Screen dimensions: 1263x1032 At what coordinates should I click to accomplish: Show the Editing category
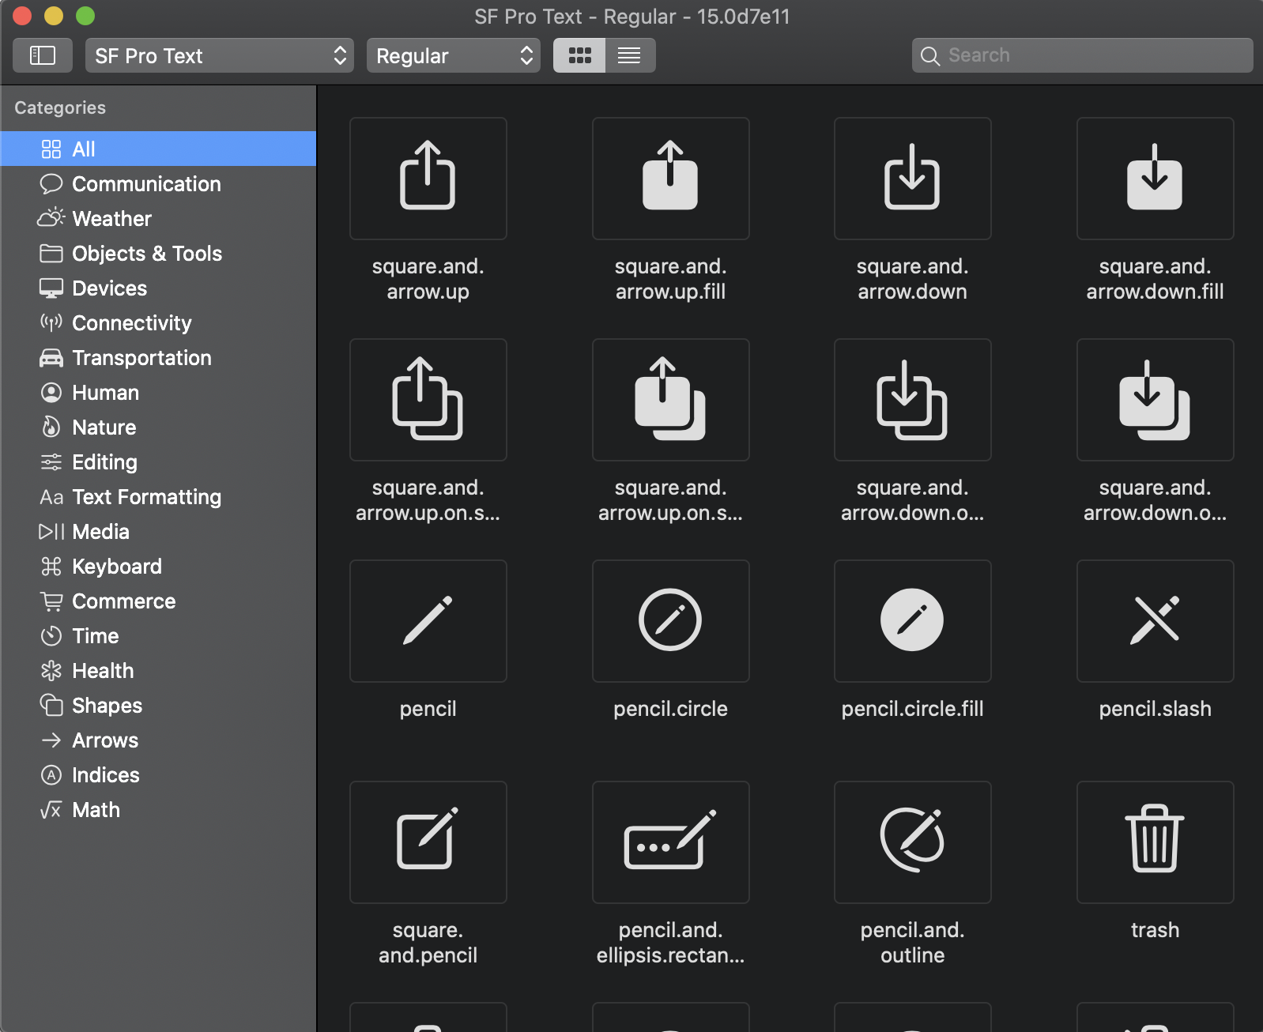[x=158, y=461]
